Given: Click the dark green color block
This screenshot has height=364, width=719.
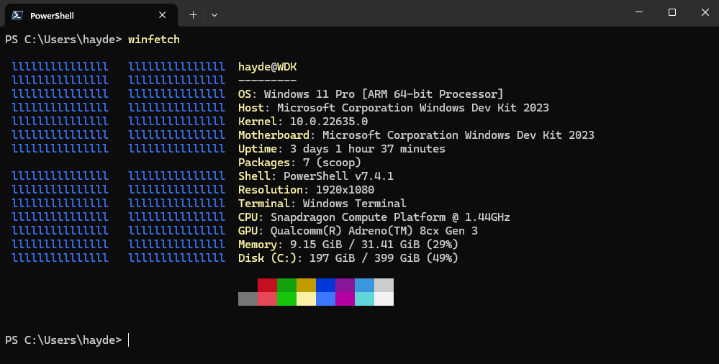Looking at the screenshot, I should [286, 285].
